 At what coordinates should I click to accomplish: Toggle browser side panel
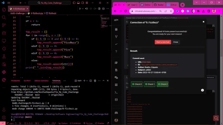[209, 11]
